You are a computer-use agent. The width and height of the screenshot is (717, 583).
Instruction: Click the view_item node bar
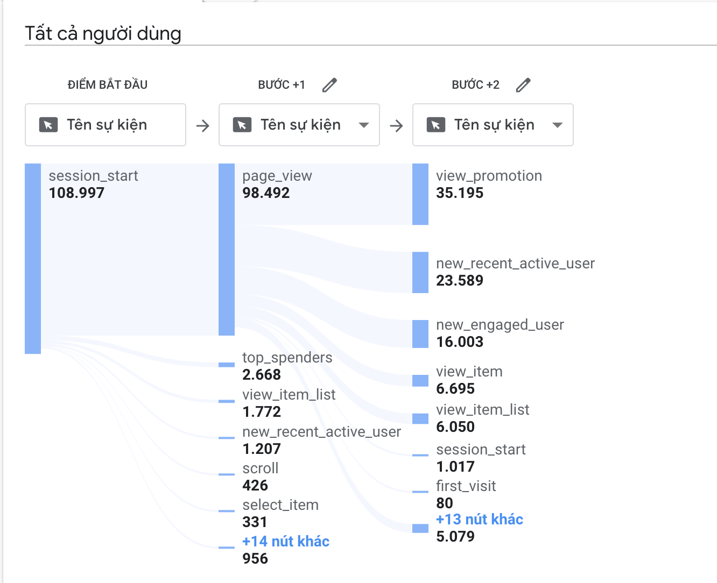[x=420, y=381]
